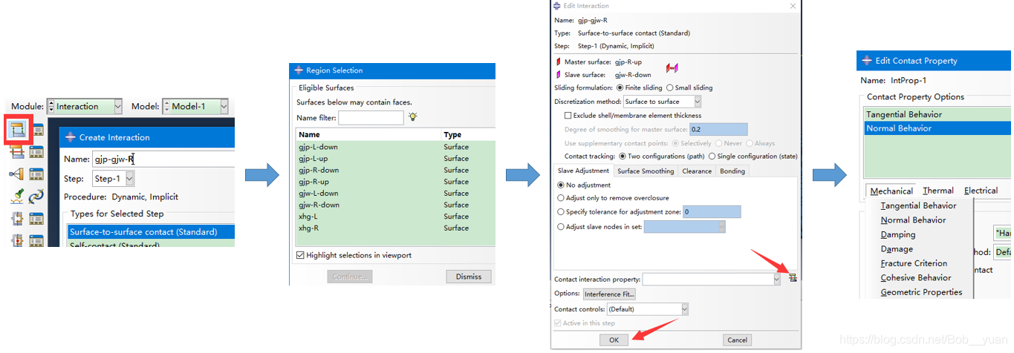The image size is (1014, 353).
Task: Open the Interaction Manager icon
Action: click(x=36, y=130)
